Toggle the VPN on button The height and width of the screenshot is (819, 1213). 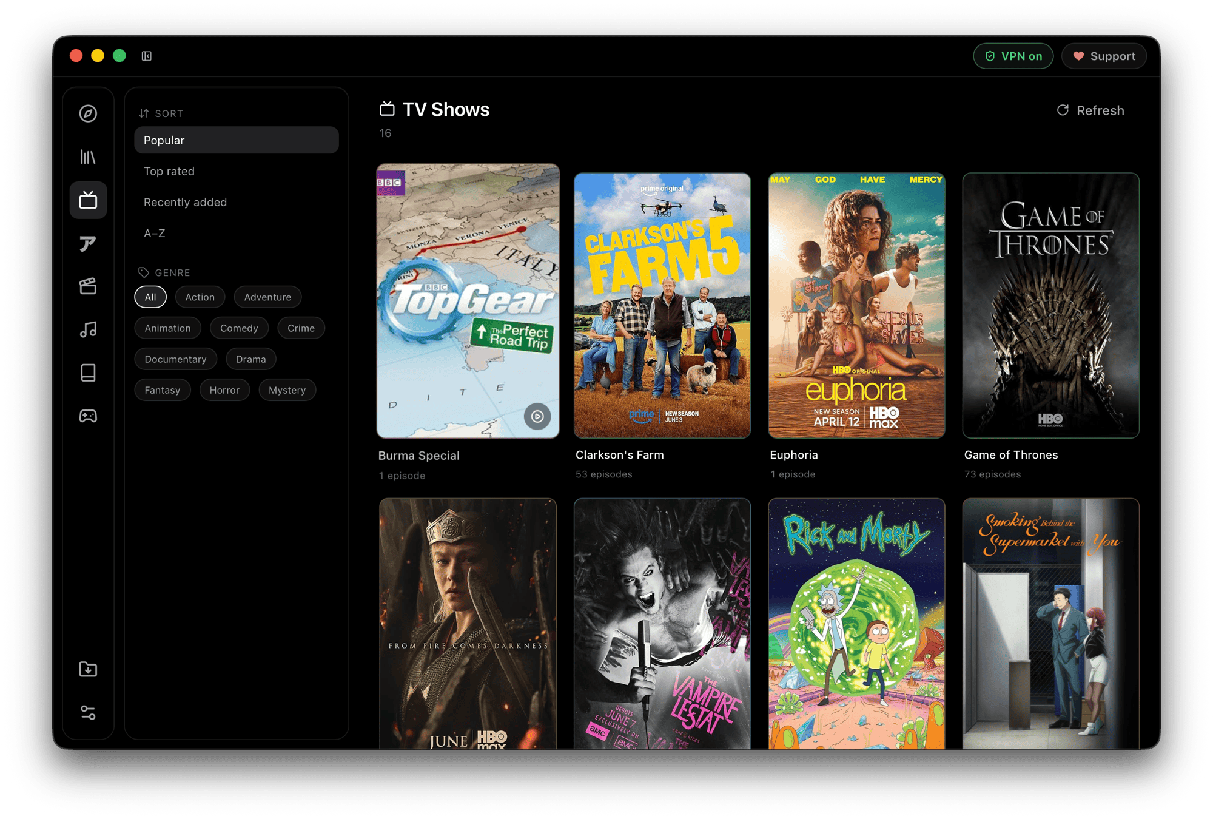coord(1013,56)
